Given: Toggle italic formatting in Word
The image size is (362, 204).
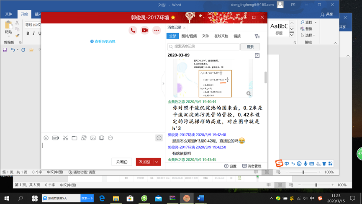Looking at the screenshot, I should tap(34, 34).
